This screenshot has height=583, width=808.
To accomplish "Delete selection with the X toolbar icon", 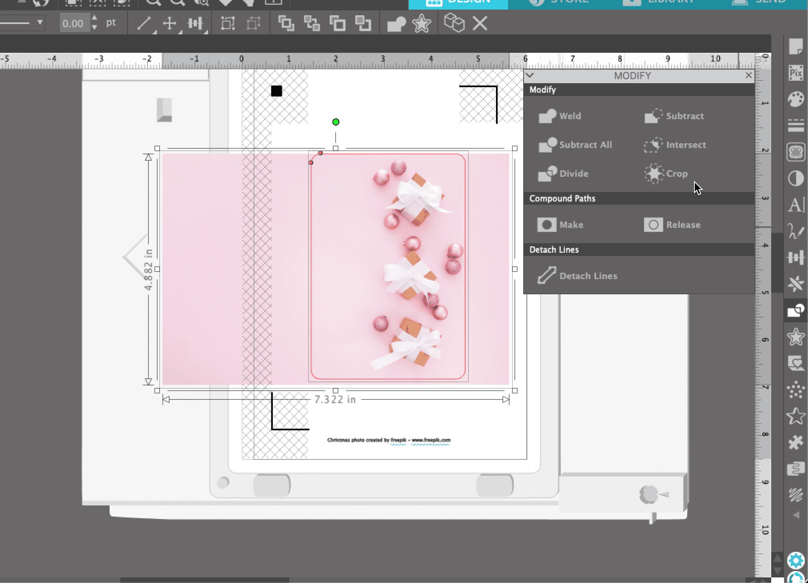I will pyautogui.click(x=480, y=24).
